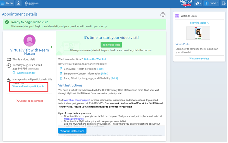The height and width of the screenshot is (143, 228).
Task: Open View and invite participants link
Action: (28, 86)
